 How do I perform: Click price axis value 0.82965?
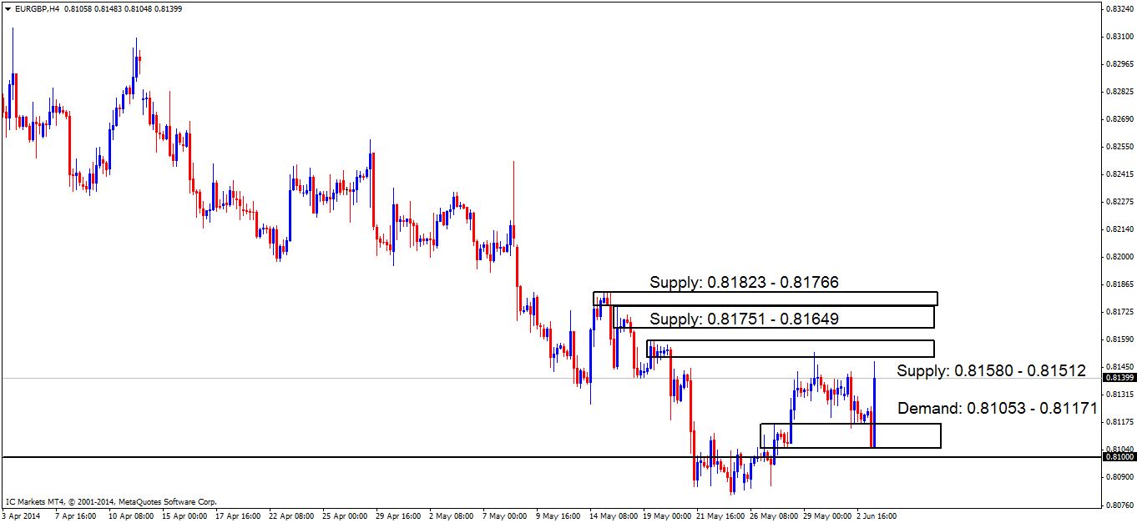click(1119, 64)
